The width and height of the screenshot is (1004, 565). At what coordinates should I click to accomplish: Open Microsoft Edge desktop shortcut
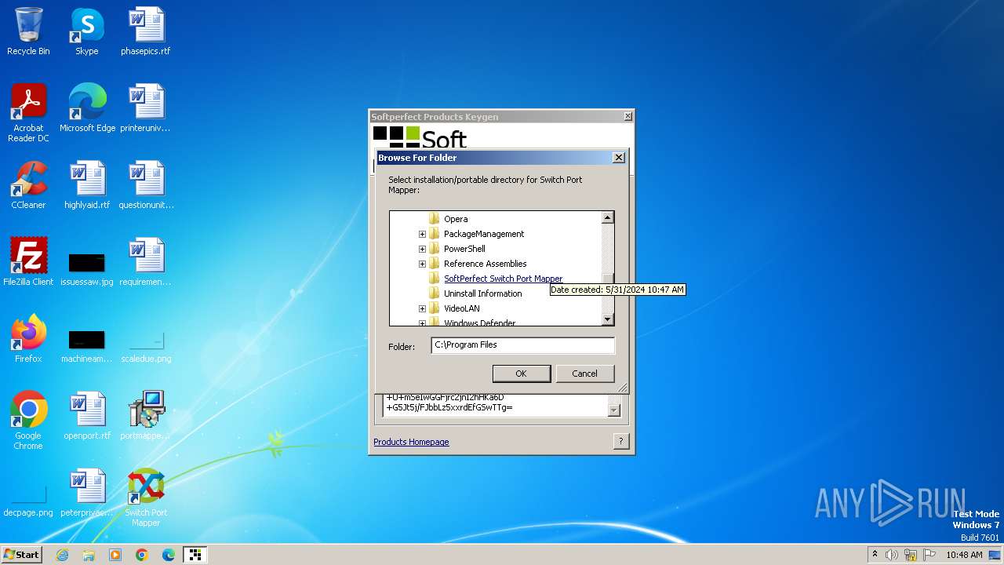pyautogui.click(x=87, y=108)
